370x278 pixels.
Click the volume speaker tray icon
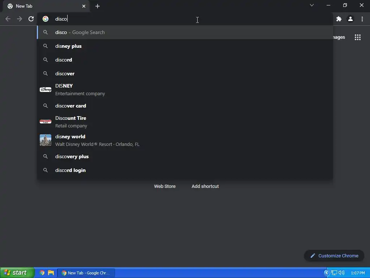[341, 273]
